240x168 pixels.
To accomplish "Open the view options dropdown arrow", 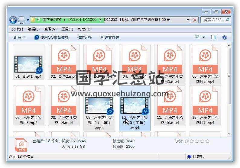I will 203,37.
